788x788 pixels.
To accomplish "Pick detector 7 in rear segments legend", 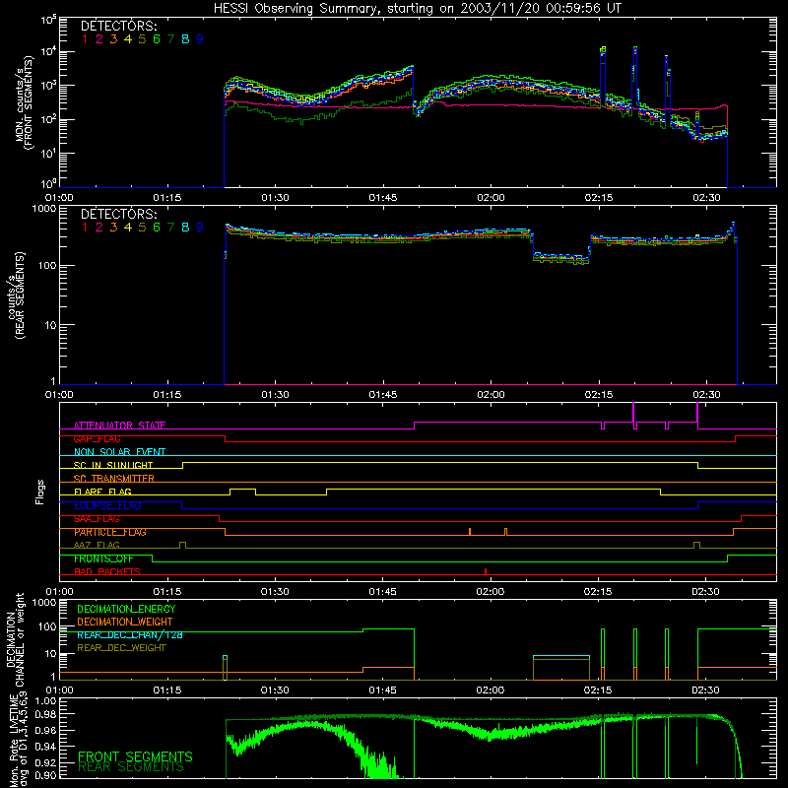I will pyautogui.click(x=170, y=228).
